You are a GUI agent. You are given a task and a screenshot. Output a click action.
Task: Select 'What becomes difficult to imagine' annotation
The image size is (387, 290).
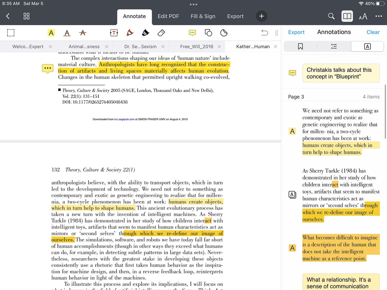[x=341, y=248]
